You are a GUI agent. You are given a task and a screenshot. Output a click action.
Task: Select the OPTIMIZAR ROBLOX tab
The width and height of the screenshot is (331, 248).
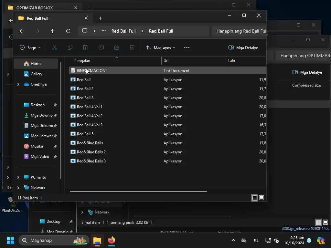[42, 8]
